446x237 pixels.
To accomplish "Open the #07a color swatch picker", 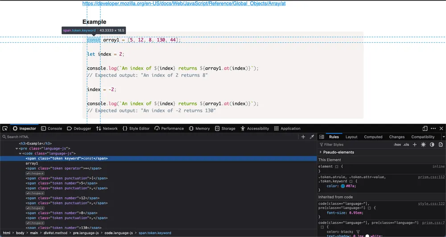I will tap(343, 186).
